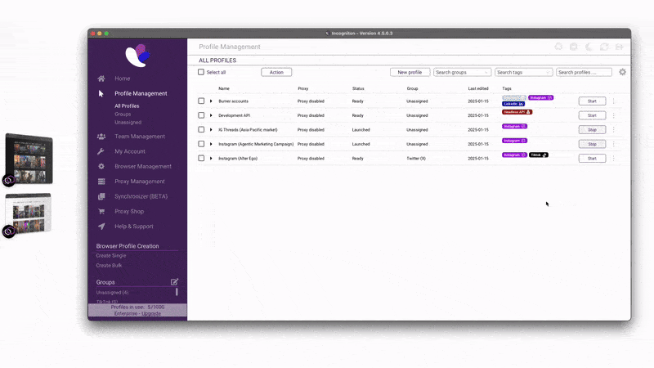This screenshot has width=654, height=368.
Task: Open table settings gear beside the search field
Action: click(x=622, y=72)
